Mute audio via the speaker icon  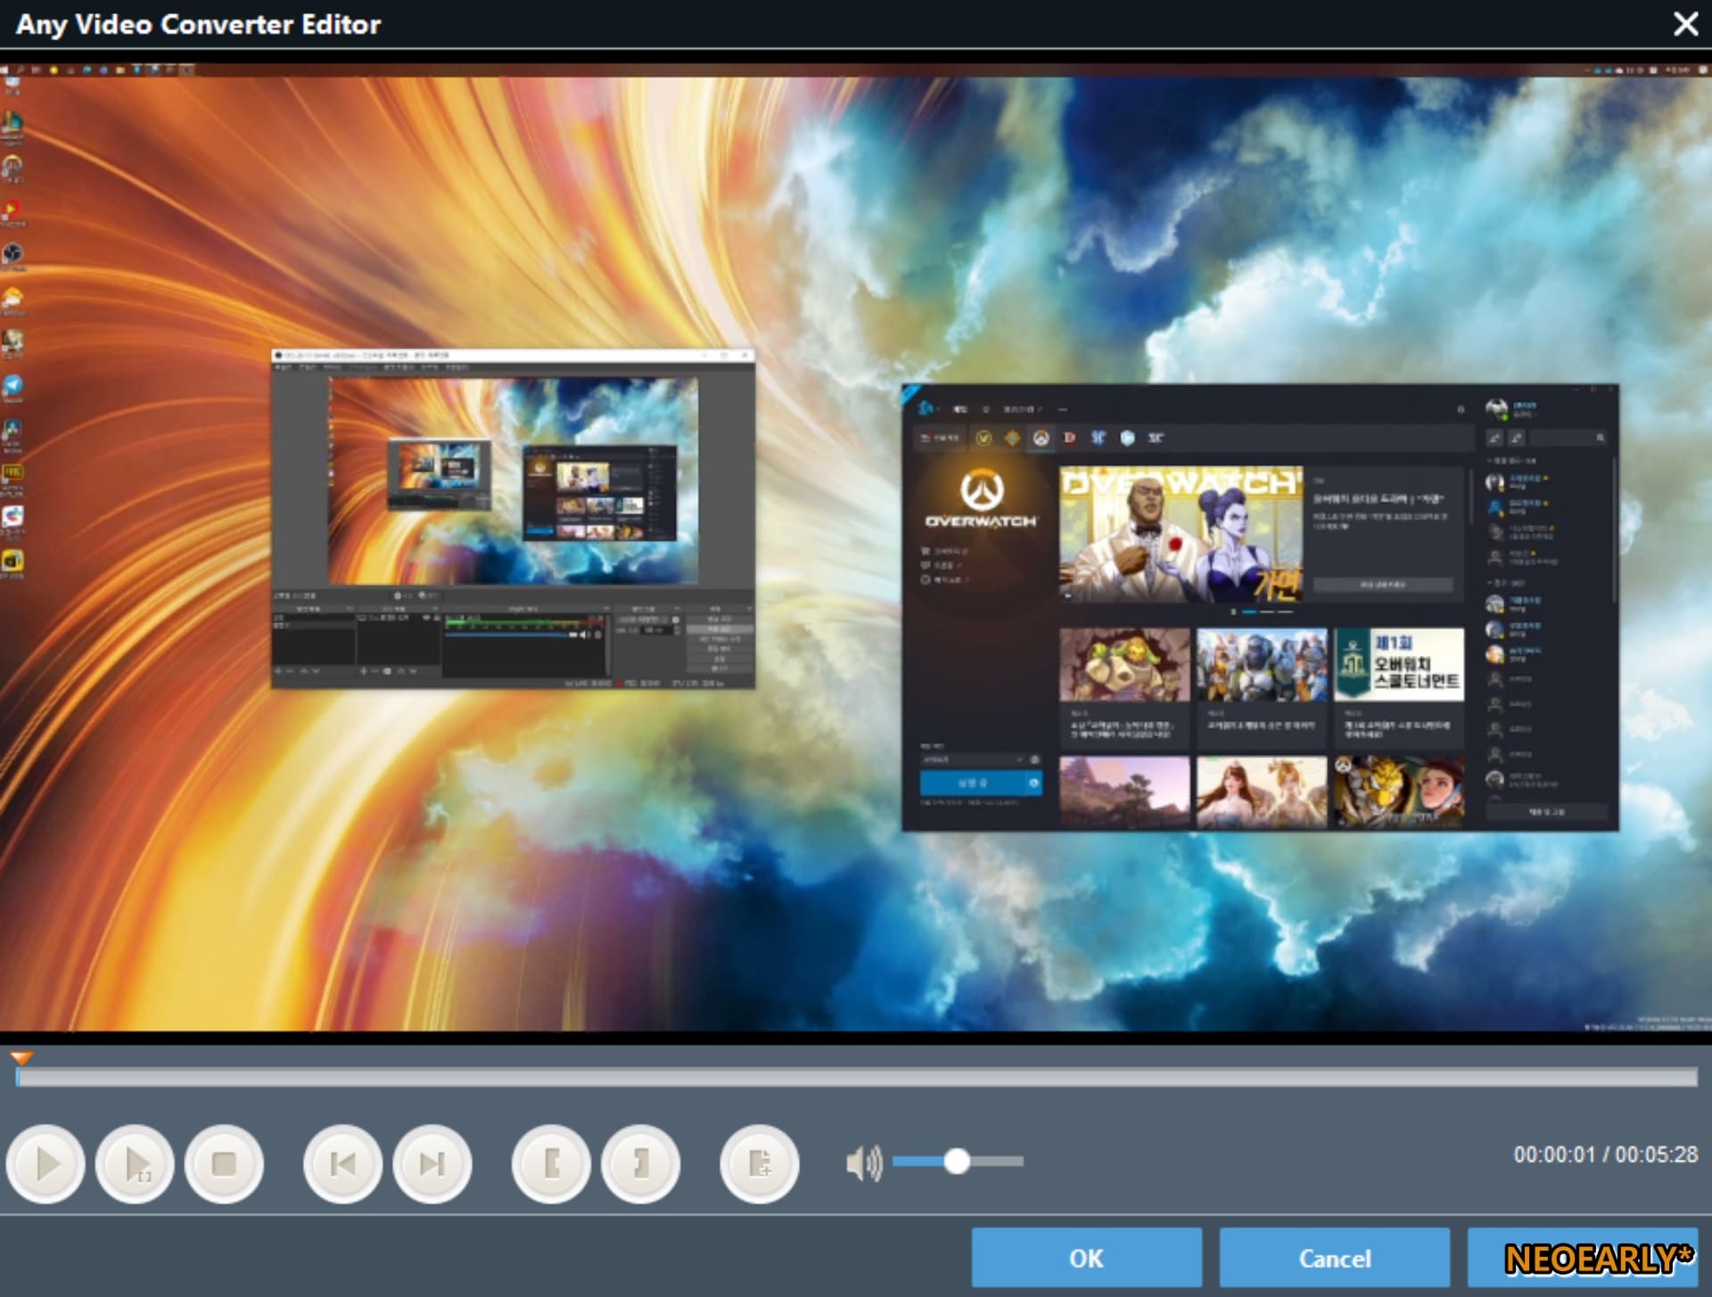862,1162
